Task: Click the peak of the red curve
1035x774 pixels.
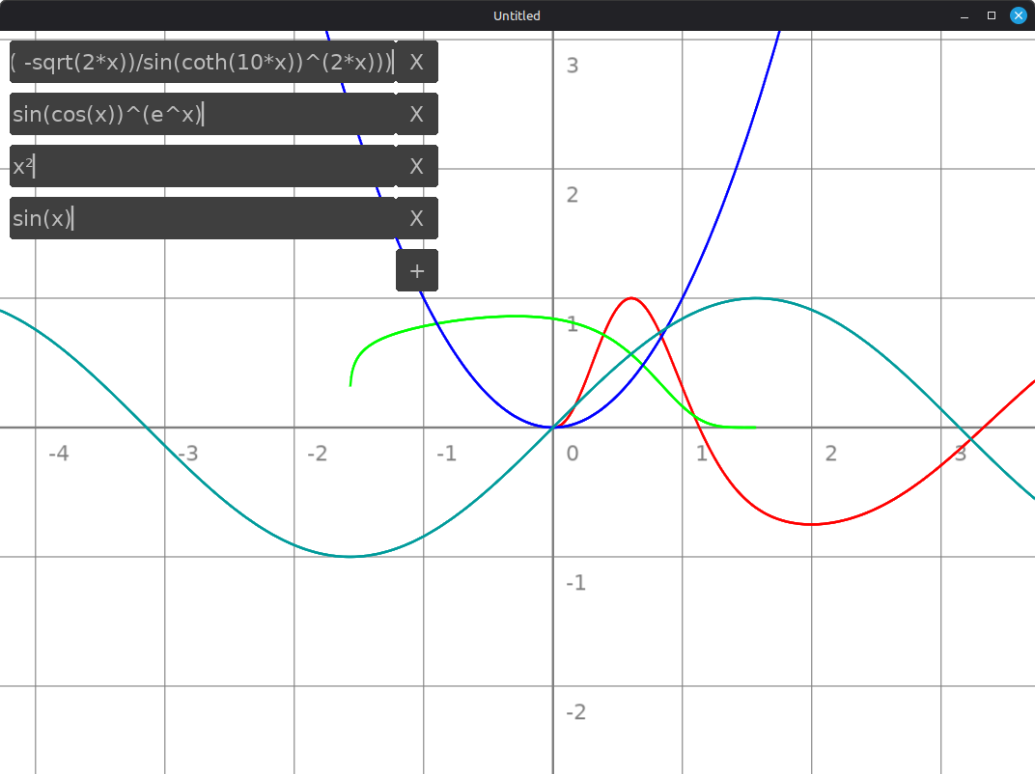Action: [x=631, y=297]
